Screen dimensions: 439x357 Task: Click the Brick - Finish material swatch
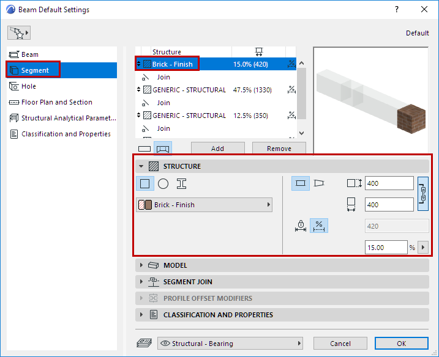(145, 205)
